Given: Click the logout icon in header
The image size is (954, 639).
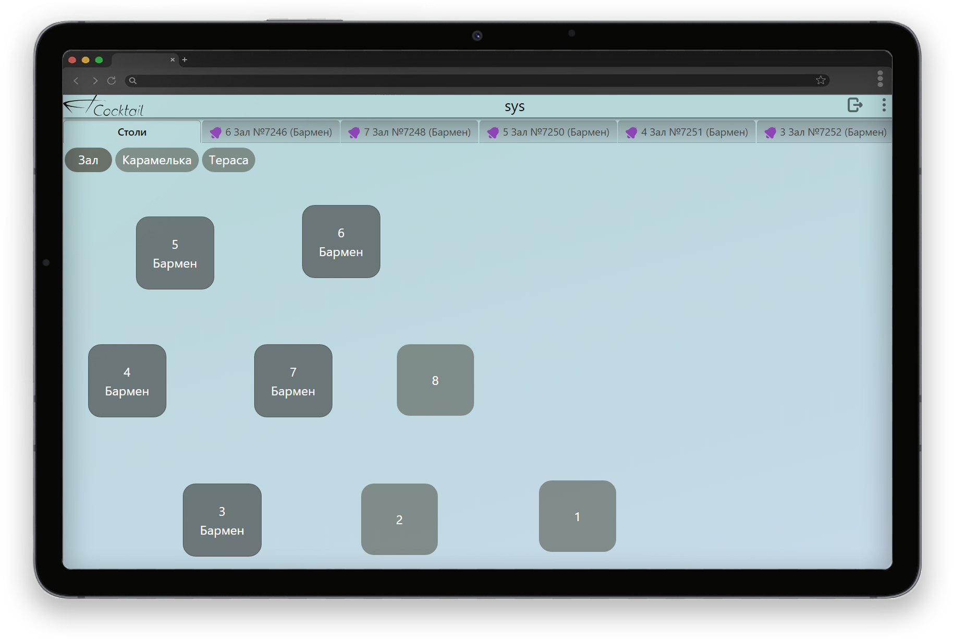Looking at the screenshot, I should click(x=854, y=105).
